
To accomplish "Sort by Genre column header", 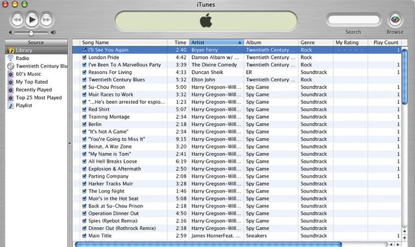I will 316,42.
